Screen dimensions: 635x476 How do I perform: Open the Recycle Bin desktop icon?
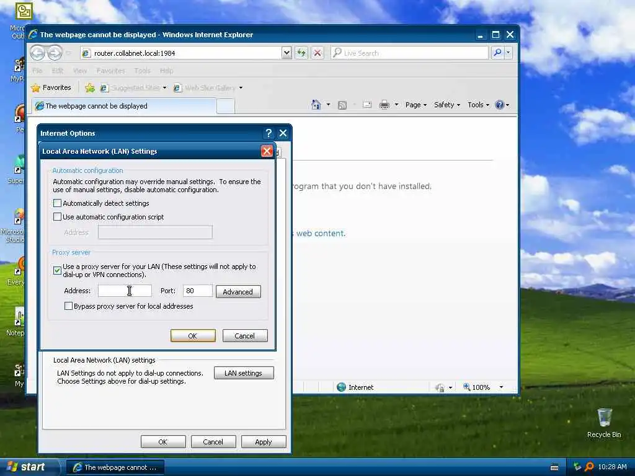[604, 423]
